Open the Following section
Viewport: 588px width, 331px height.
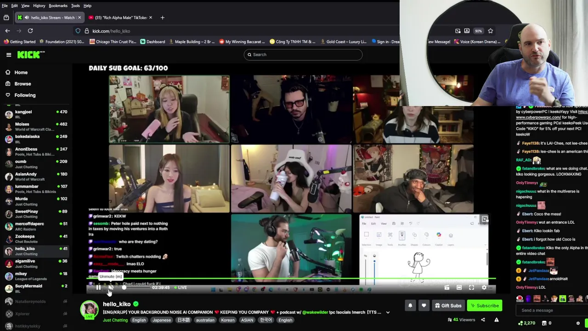[x=25, y=95]
